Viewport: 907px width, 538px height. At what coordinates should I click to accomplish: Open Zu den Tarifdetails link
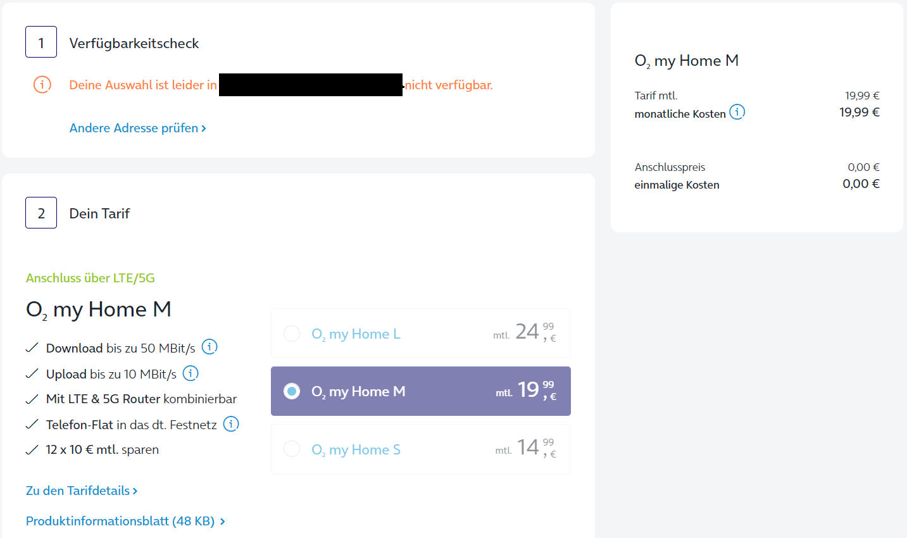click(82, 491)
